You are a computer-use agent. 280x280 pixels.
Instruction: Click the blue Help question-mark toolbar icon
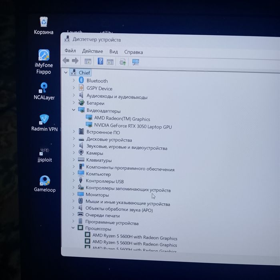(100, 61)
